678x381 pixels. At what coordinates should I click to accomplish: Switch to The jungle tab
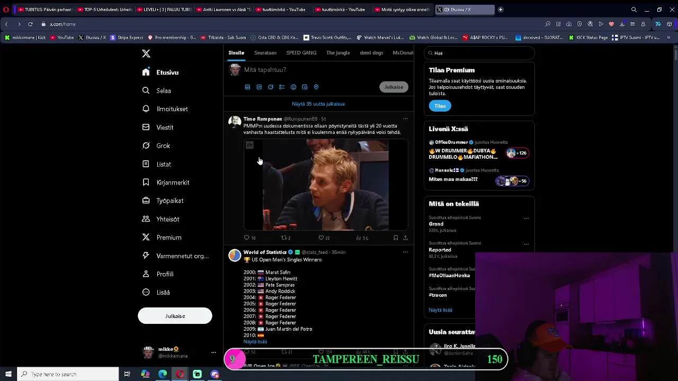tap(338, 53)
